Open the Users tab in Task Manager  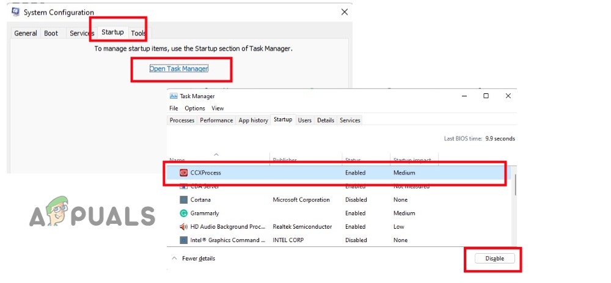[x=305, y=121]
